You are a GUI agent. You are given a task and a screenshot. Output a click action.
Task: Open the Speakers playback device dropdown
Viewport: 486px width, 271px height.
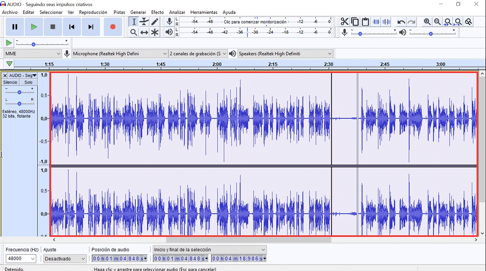pyautogui.click(x=285, y=54)
